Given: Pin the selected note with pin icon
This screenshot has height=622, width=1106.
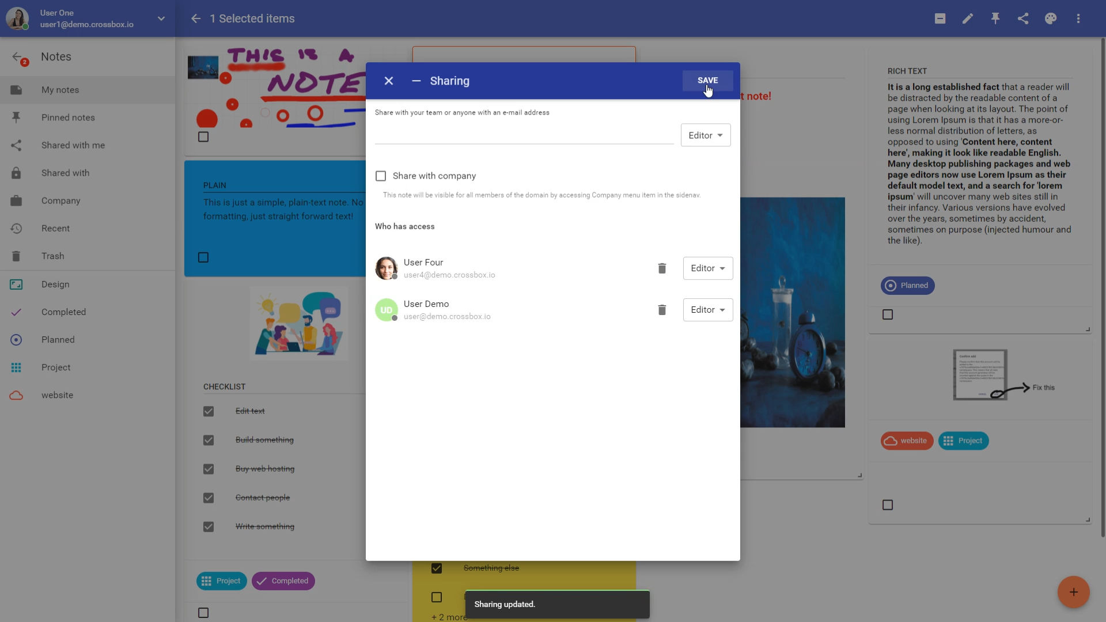Looking at the screenshot, I should point(995,18).
